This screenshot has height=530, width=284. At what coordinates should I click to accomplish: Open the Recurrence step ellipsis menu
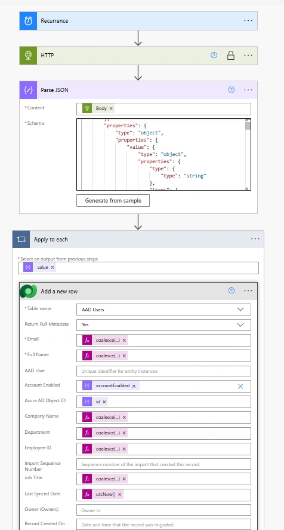click(x=248, y=21)
